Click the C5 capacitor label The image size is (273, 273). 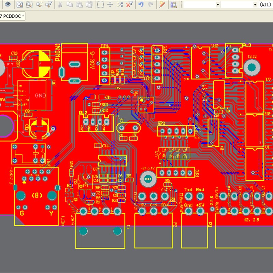click(120, 176)
